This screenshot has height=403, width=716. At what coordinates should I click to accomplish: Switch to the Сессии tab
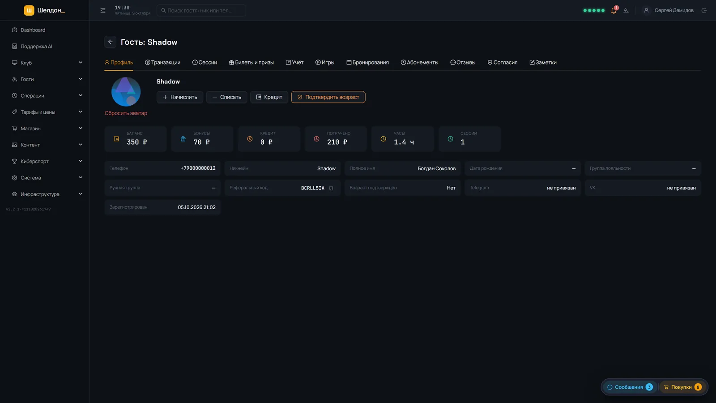pos(205,63)
